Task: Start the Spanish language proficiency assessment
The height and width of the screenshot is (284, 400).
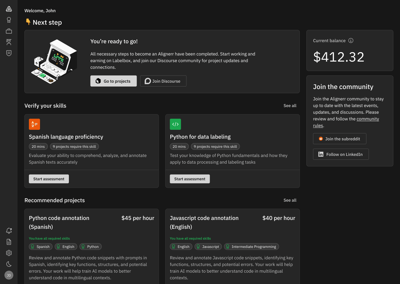Action: click(x=49, y=179)
